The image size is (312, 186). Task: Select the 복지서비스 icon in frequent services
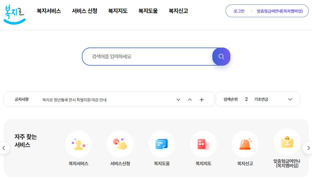point(78,144)
